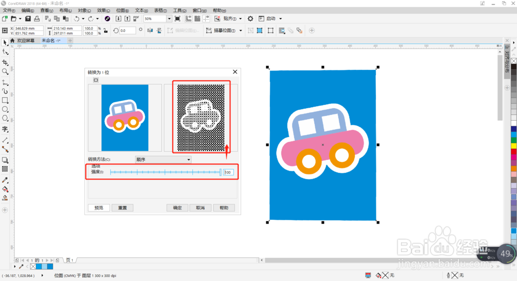
Task: Activate the Color Eyedropper tool
Action: pos(5,180)
